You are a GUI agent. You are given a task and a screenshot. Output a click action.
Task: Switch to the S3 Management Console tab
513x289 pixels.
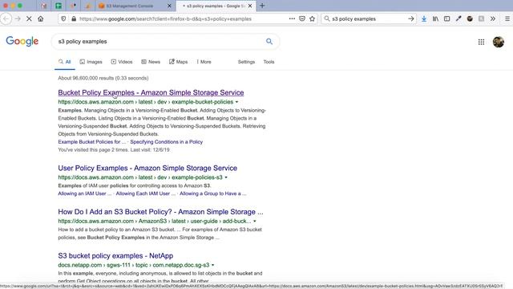click(135, 6)
